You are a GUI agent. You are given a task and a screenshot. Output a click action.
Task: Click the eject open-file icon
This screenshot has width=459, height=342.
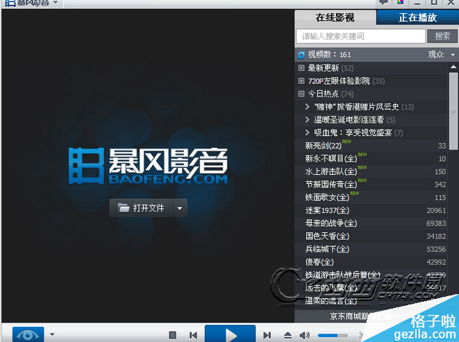coord(287,335)
